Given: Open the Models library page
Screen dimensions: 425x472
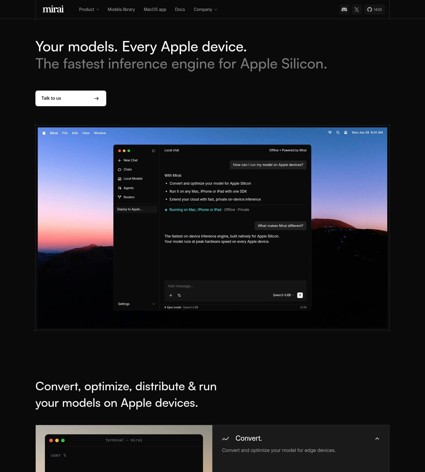Looking at the screenshot, I should (x=121, y=9).
